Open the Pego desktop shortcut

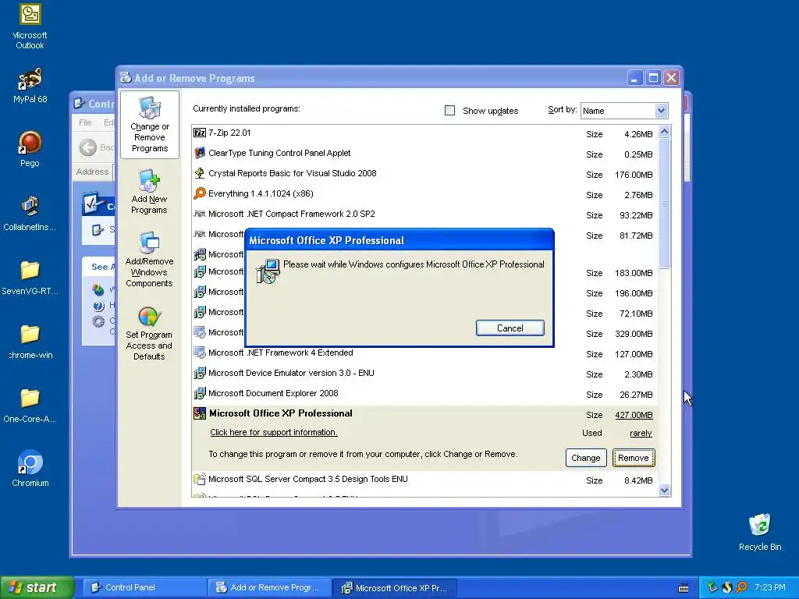(x=30, y=149)
